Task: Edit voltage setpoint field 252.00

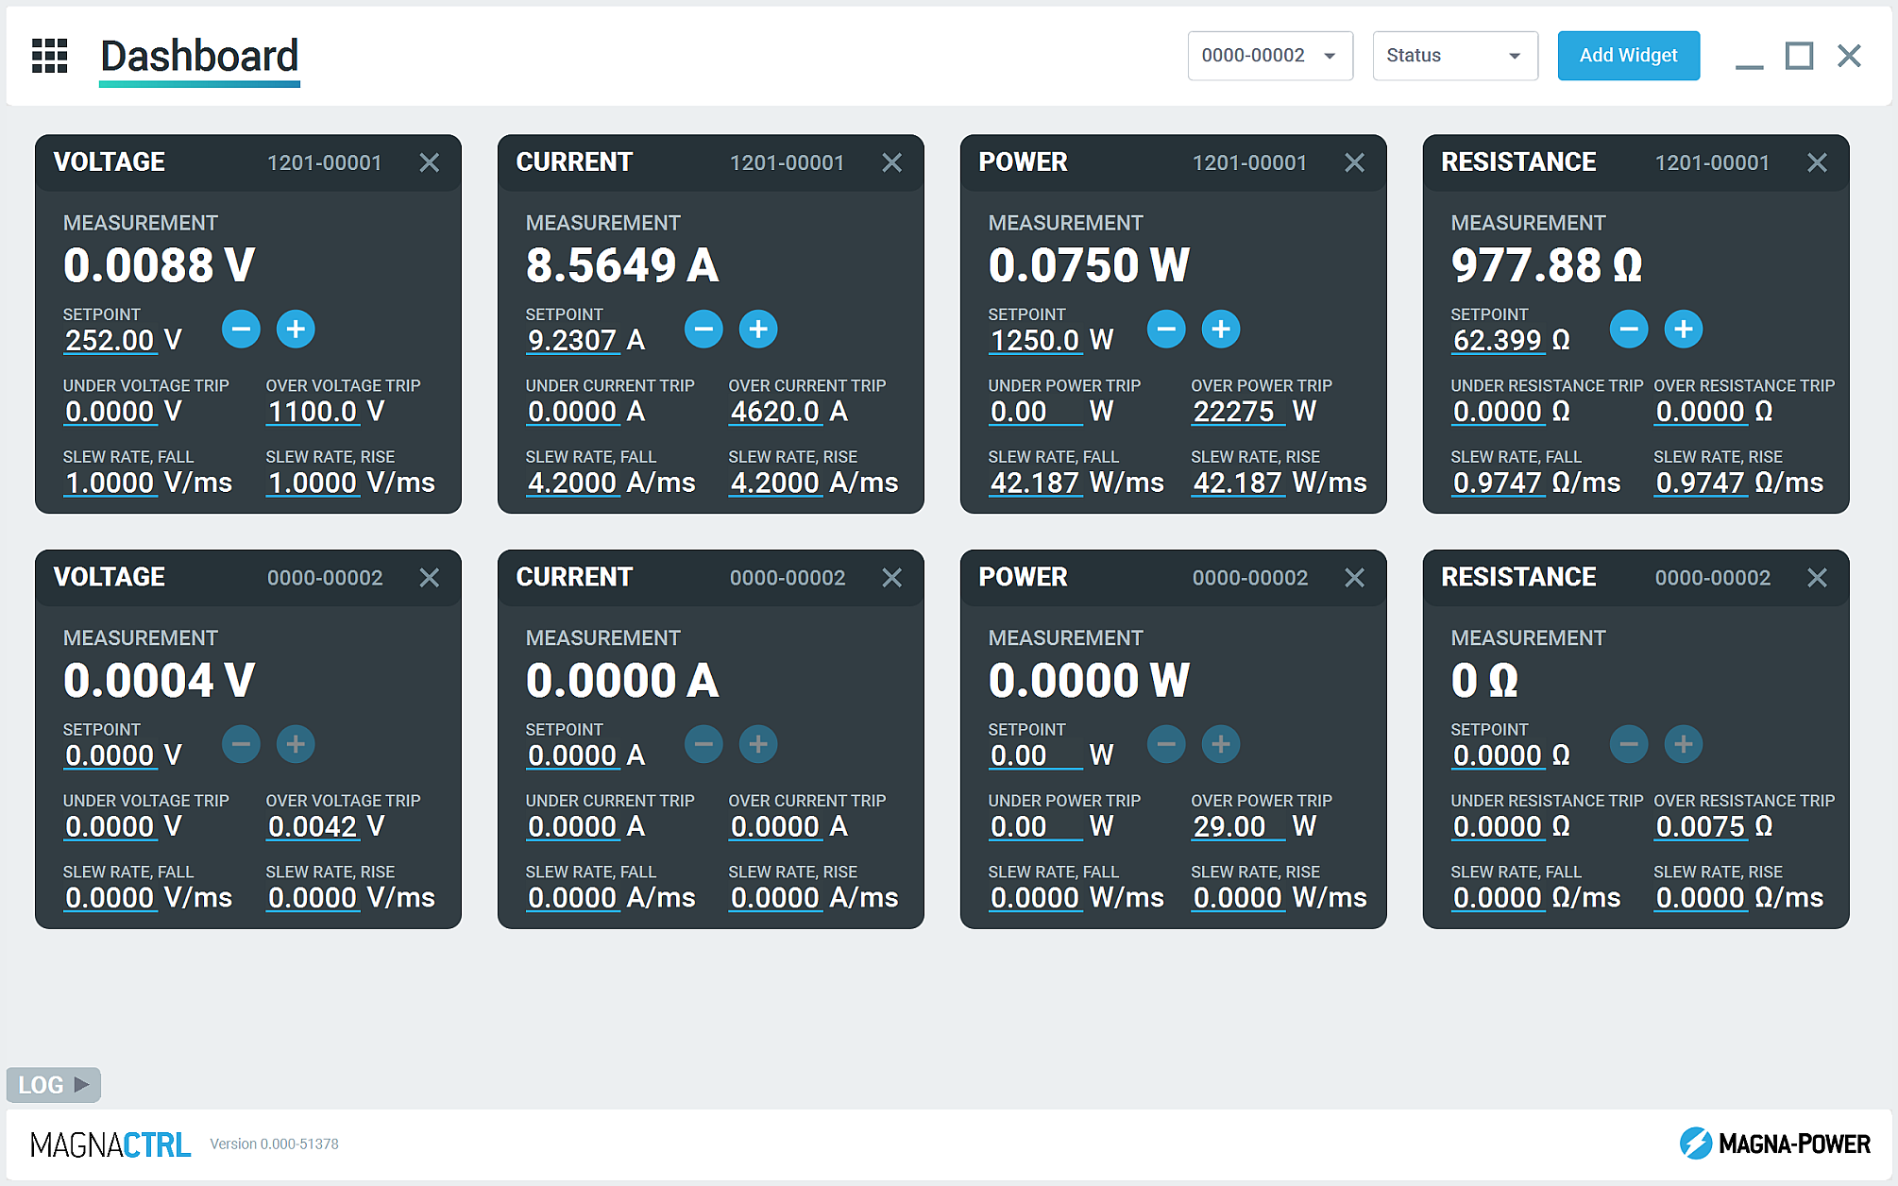Action: click(x=110, y=340)
